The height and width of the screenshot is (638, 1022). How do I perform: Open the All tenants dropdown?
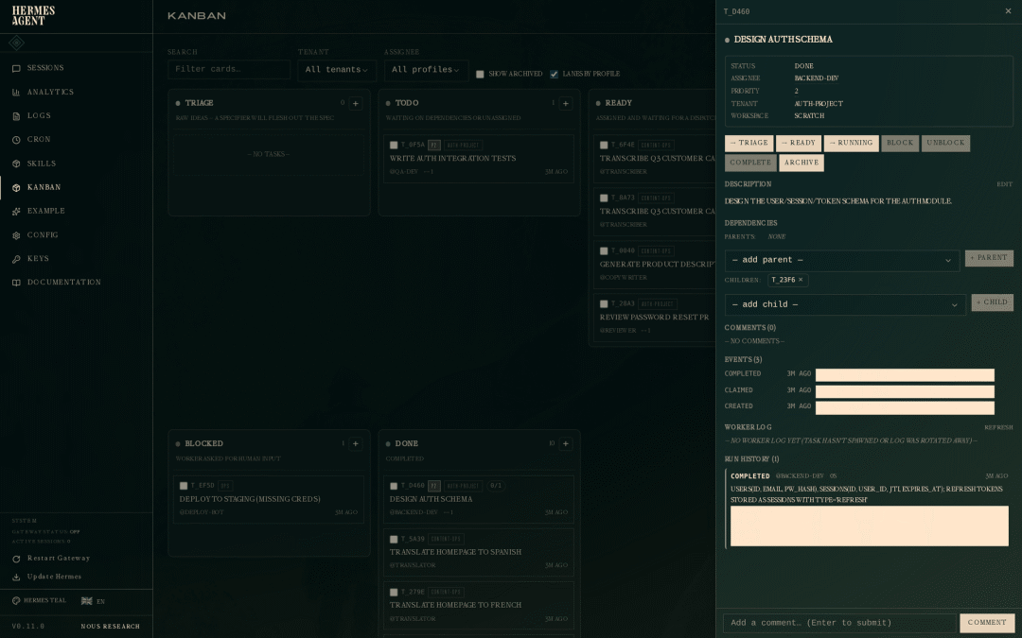point(336,70)
